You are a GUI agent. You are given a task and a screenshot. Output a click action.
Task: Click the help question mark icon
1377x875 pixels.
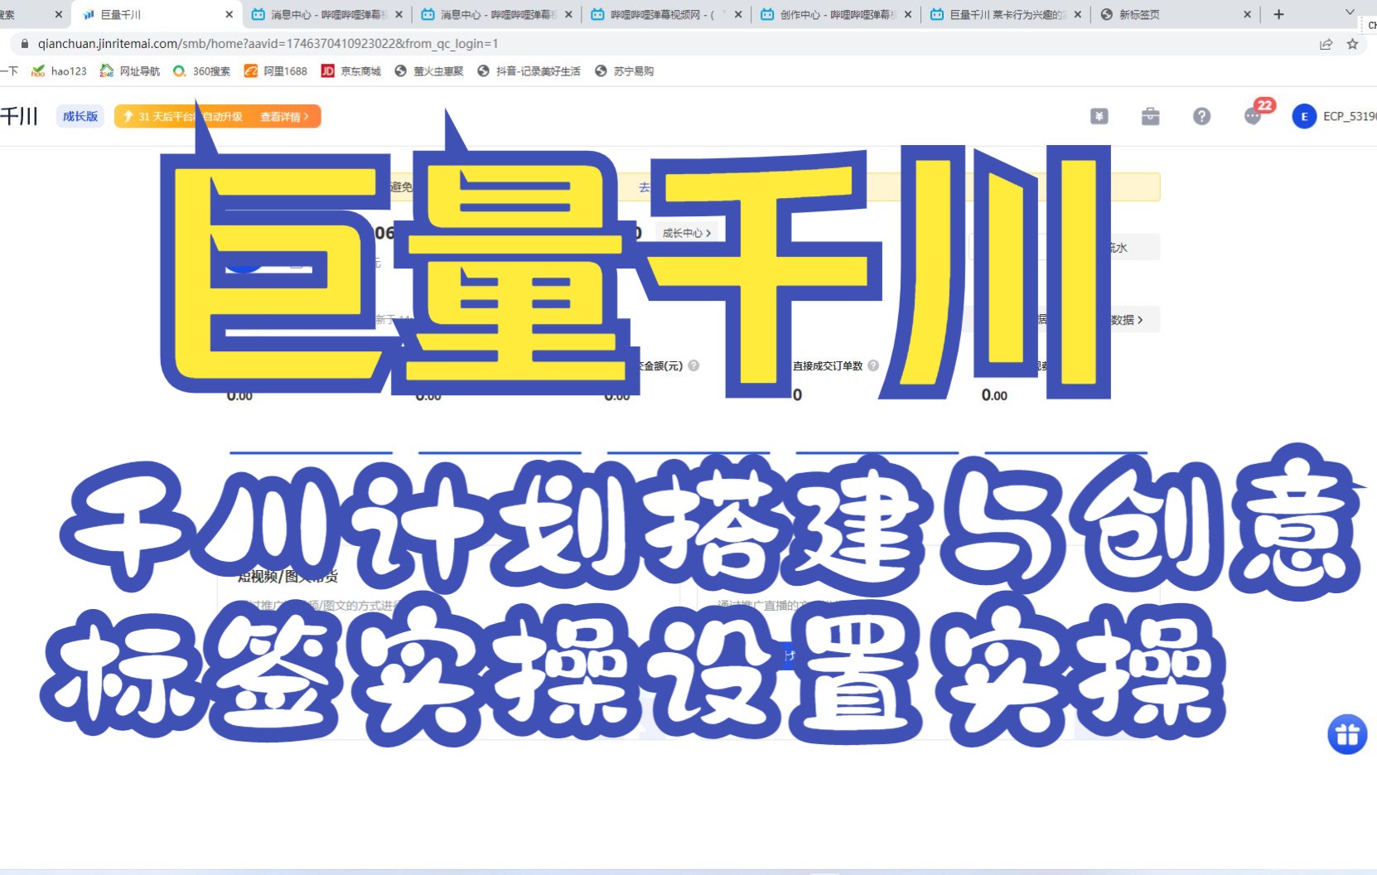coord(1201,117)
